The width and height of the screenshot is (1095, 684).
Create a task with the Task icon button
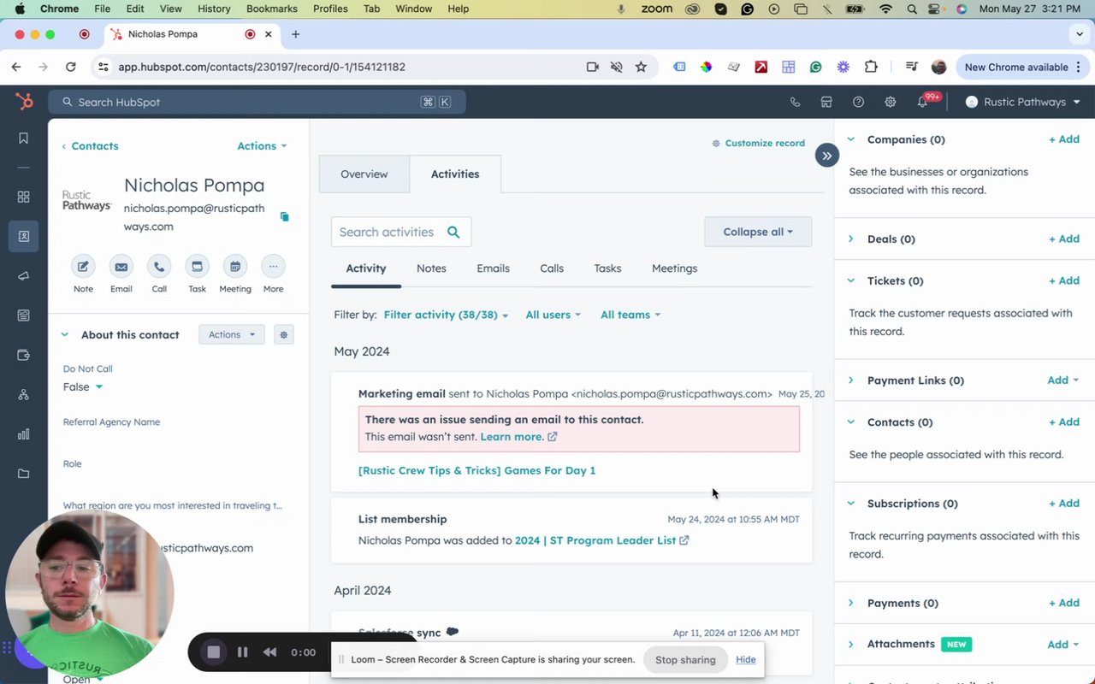coord(197,267)
